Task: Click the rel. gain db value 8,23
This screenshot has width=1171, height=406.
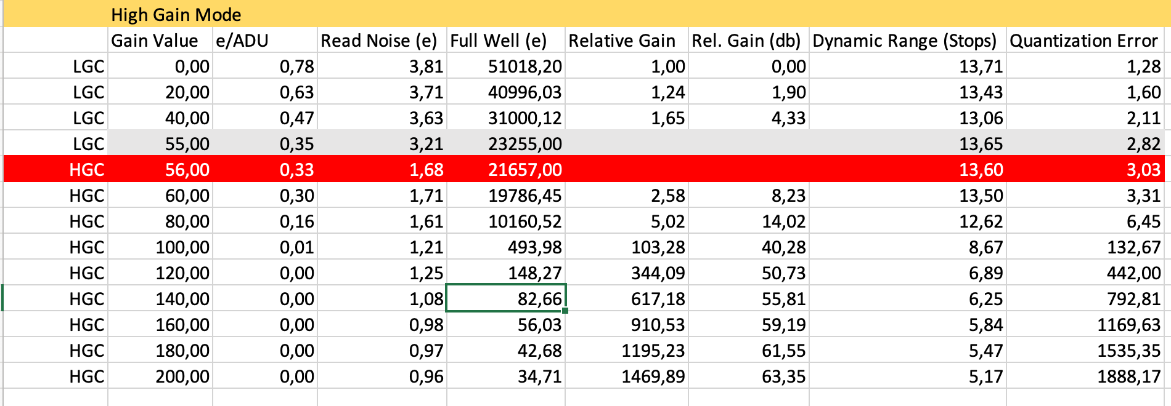Action: click(x=749, y=195)
